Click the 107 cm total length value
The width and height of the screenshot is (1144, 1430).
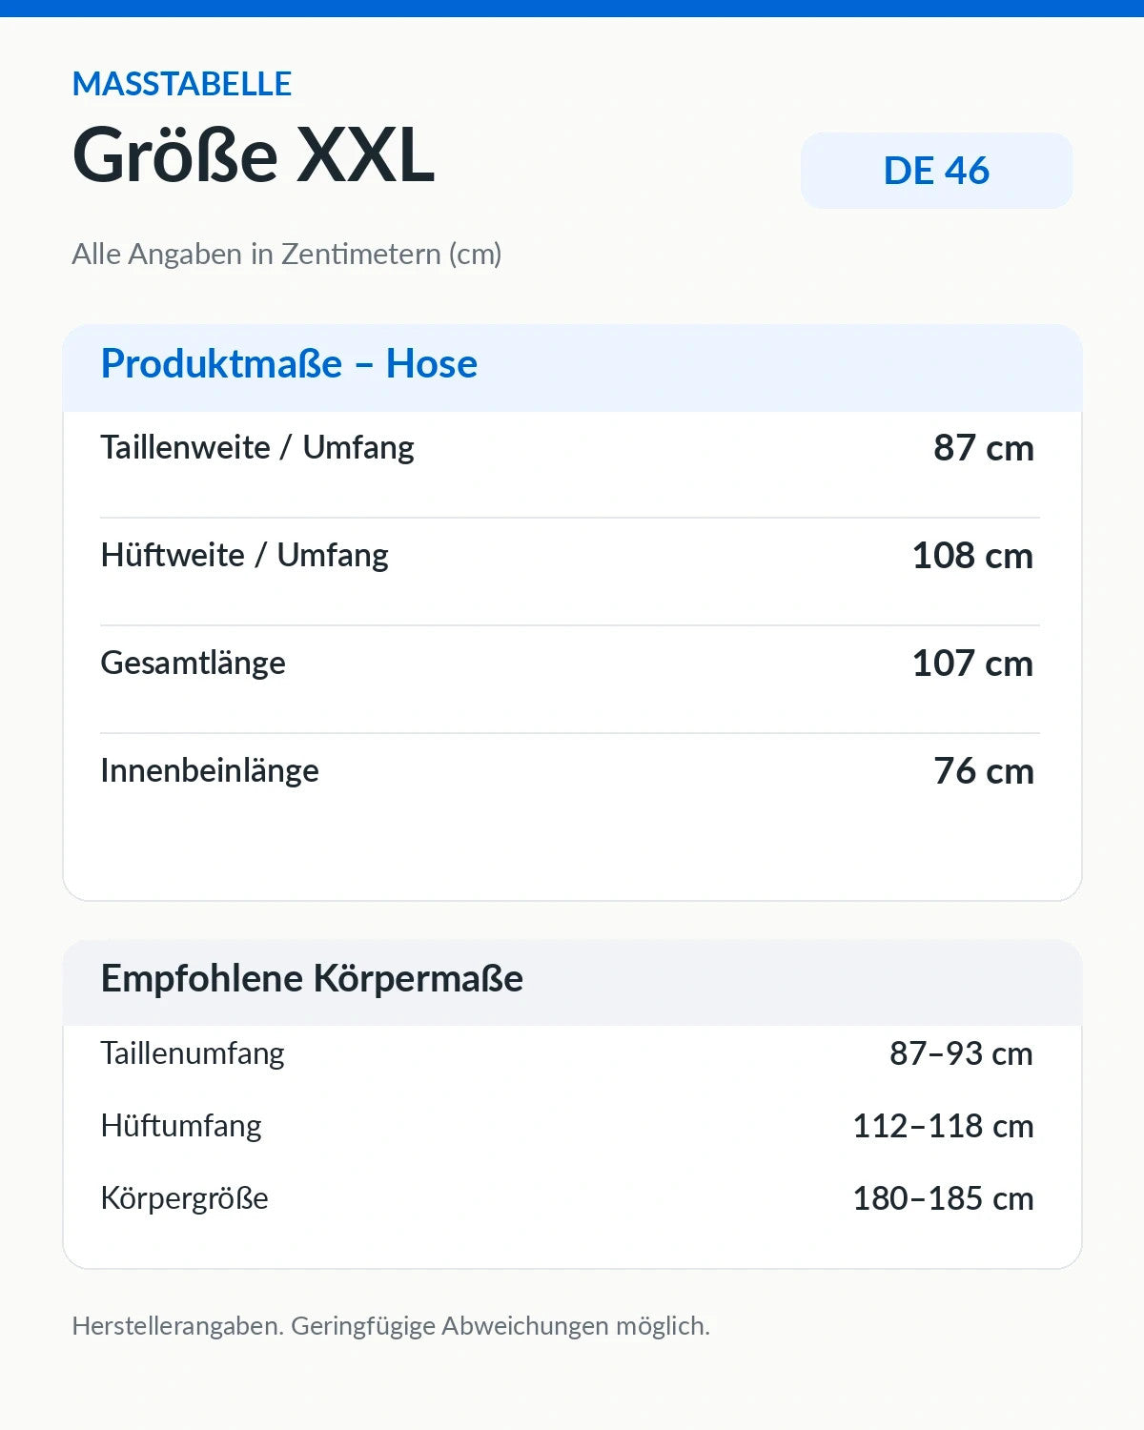point(972,663)
